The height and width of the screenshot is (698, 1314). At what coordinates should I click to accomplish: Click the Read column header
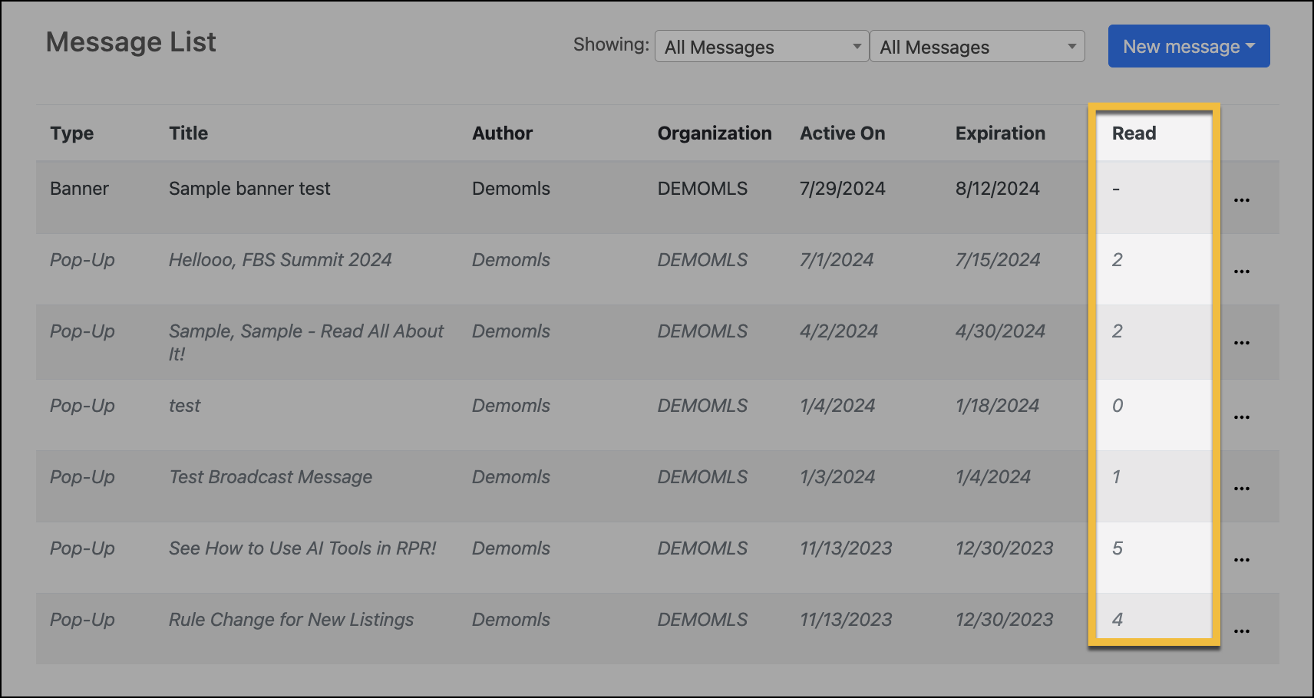tap(1134, 133)
